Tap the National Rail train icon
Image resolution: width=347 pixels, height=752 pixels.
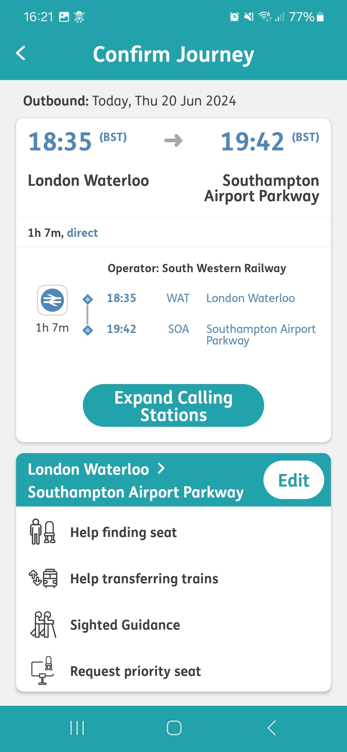(52, 300)
